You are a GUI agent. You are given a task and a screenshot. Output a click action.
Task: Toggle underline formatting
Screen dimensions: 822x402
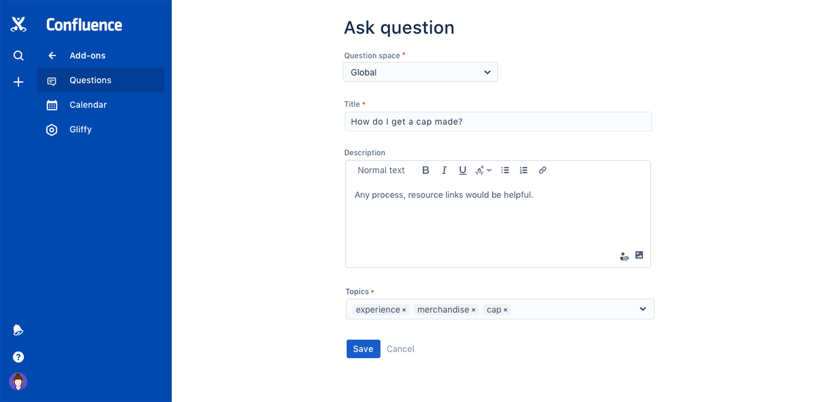pos(462,170)
